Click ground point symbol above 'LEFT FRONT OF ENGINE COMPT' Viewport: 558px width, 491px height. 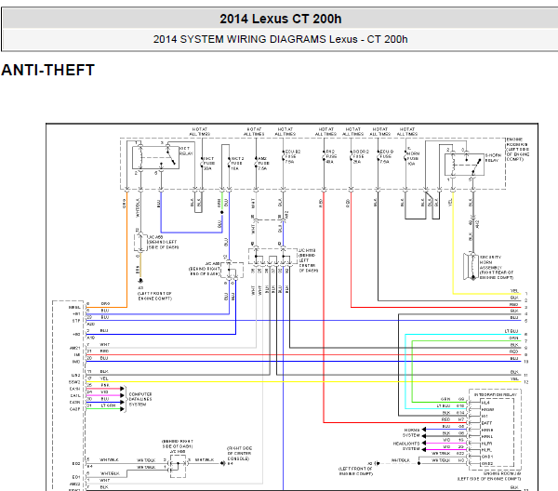pyautogui.click(x=140, y=281)
